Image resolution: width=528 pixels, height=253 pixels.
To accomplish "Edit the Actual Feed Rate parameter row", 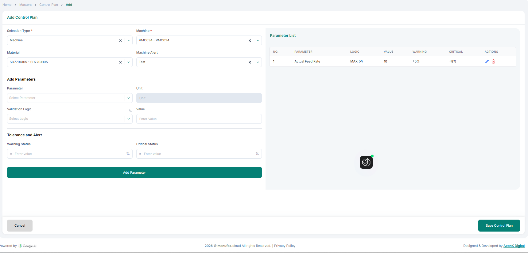I will (487, 62).
